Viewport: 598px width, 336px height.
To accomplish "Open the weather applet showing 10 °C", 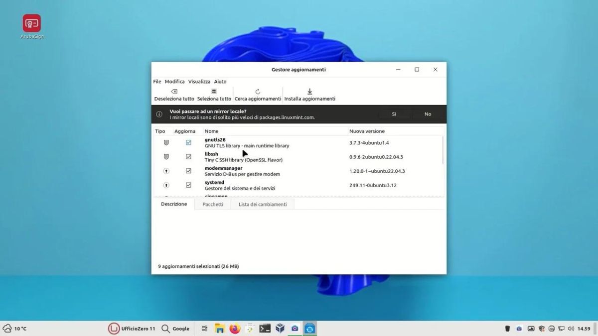I will pos(15,329).
